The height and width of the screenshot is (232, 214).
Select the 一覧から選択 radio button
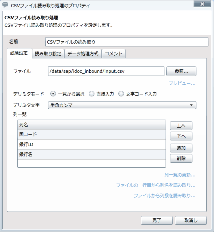(x=53, y=94)
